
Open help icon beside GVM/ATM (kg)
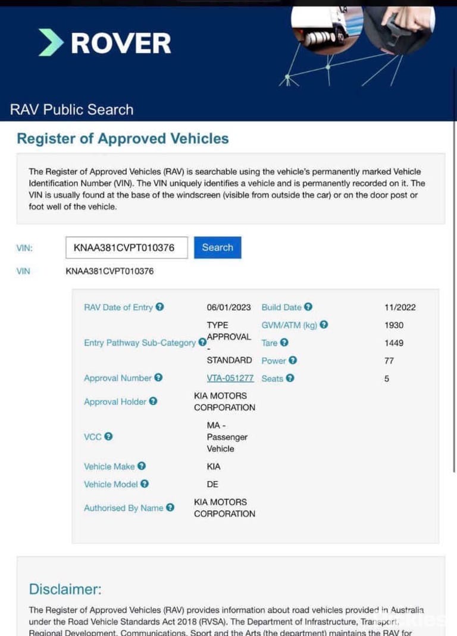[x=324, y=325]
